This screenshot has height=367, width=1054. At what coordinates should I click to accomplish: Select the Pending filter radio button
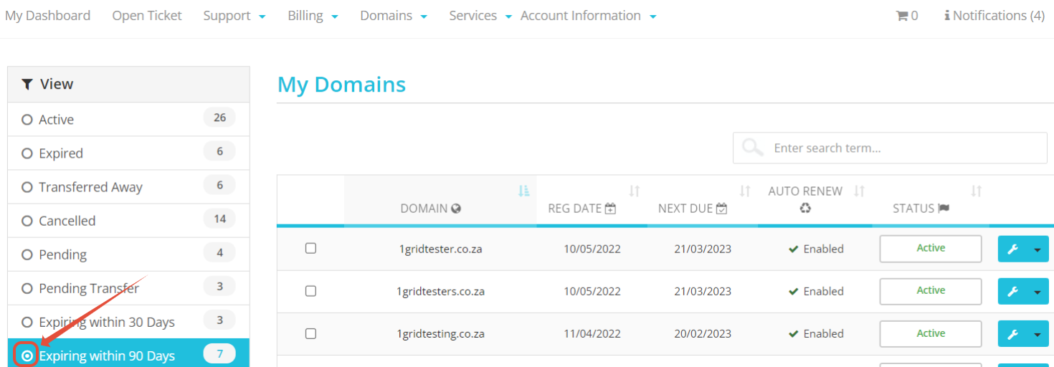point(27,254)
